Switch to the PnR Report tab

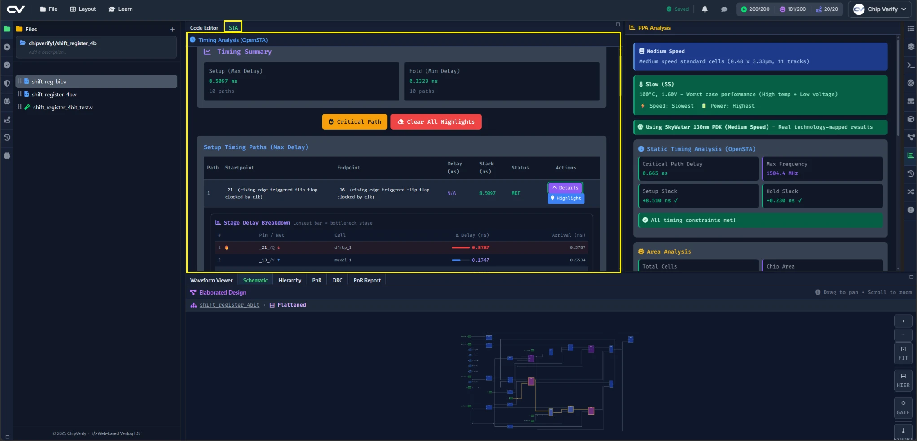[x=367, y=281]
